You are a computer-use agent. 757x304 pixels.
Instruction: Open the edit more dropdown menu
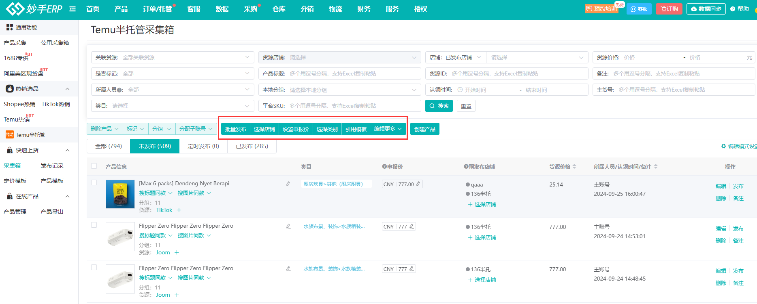click(x=388, y=129)
